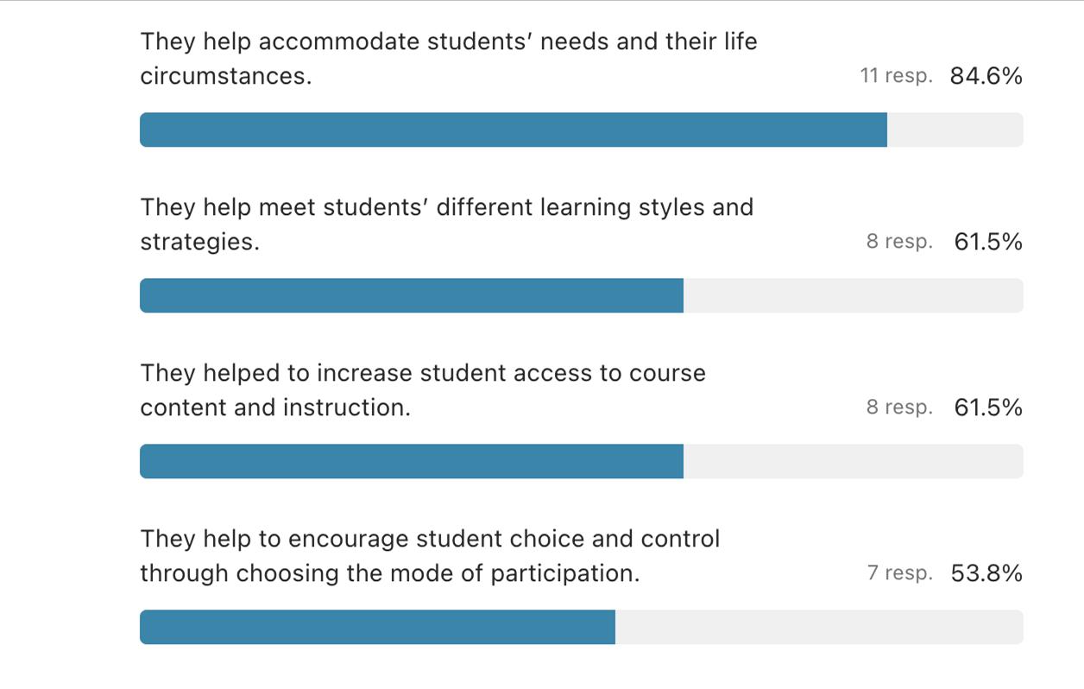
Task: Click the blue bar under the course content answer
Action: (x=412, y=461)
